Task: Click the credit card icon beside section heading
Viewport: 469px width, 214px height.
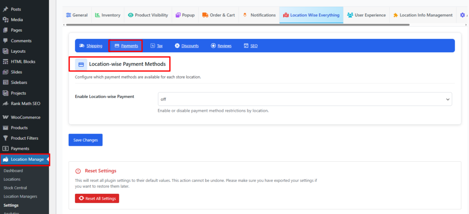Action: point(81,65)
